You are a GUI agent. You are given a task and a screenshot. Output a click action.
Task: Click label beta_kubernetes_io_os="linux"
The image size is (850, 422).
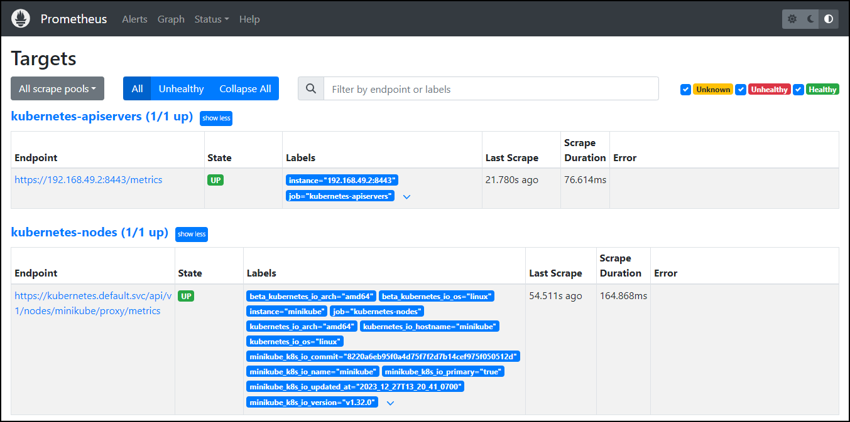(436, 296)
